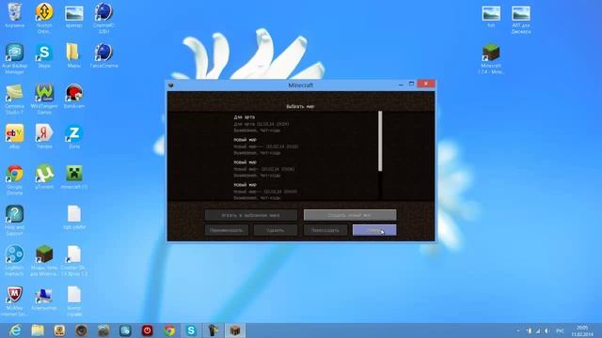Select the image file left of ART для Дюжева
This screenshot has width=602, height=338.
[x=491, y=16]
